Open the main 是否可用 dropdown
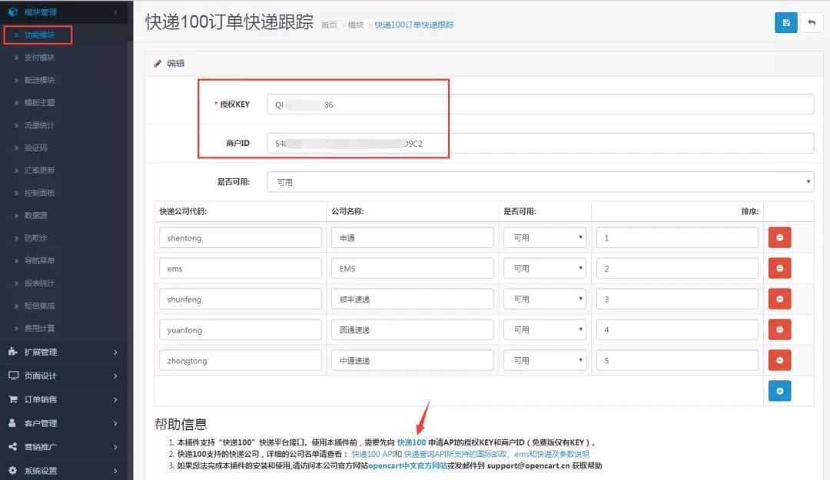The image size is (830, 480). coord(540,182)
